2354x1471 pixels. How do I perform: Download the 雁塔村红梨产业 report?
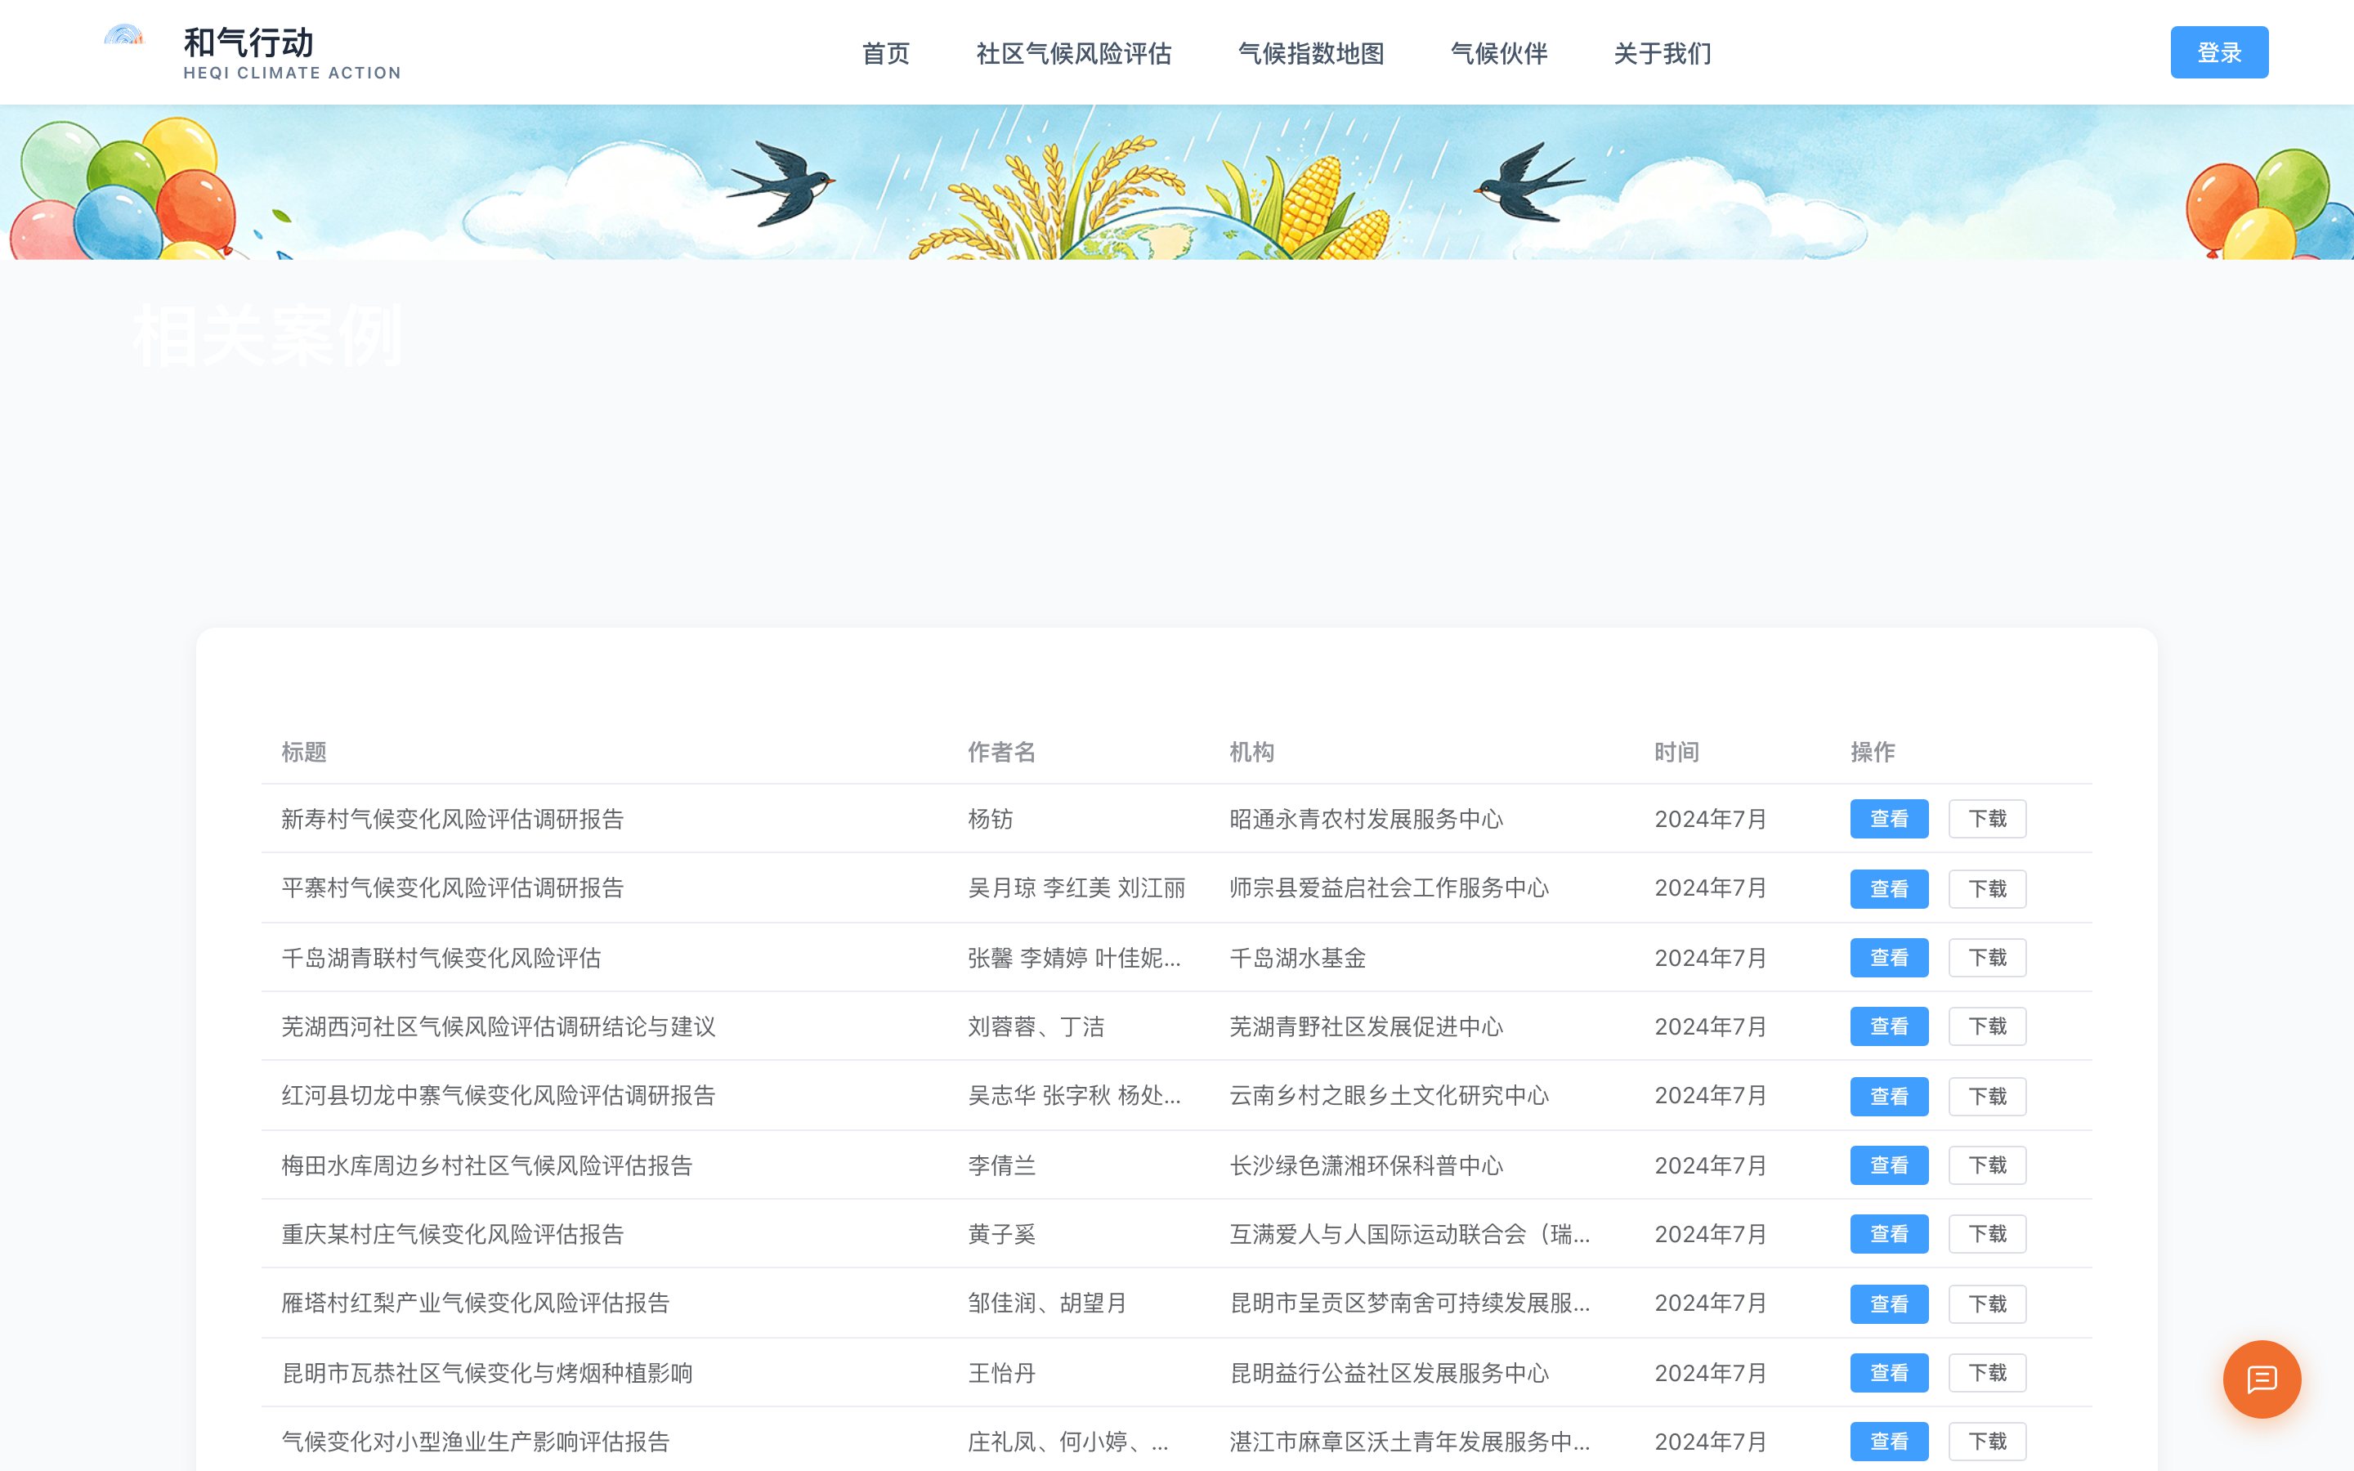tap(1987, 1303)
